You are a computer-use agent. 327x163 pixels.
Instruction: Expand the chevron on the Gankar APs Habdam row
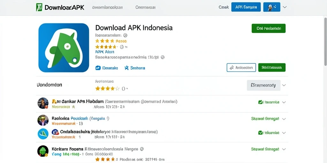click(x=284, y=102)
